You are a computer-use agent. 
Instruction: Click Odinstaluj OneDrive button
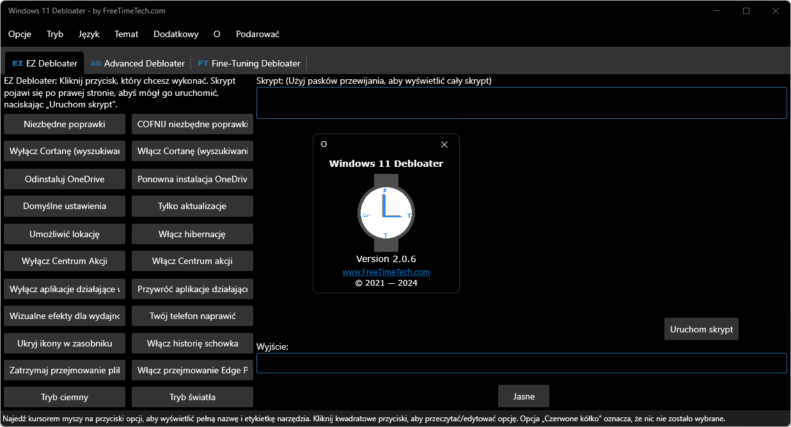click(65, 179)
